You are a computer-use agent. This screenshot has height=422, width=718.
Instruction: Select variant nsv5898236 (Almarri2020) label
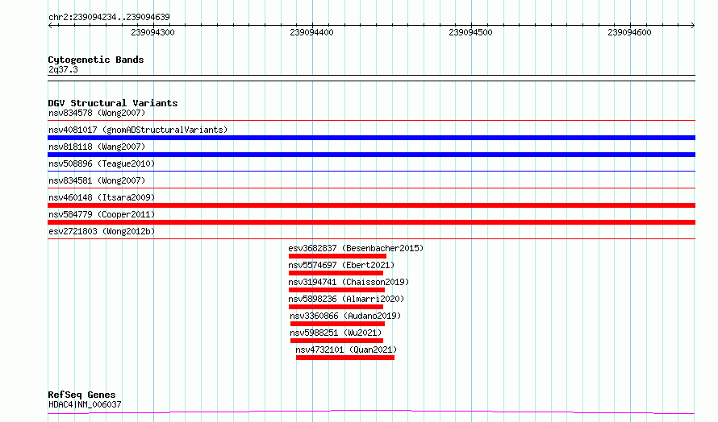346,299
